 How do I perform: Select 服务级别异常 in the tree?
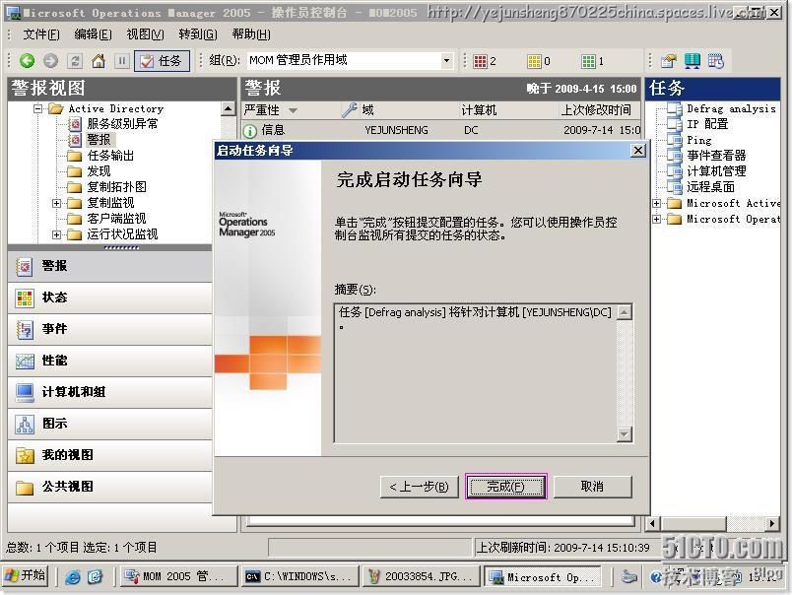tap(122, 124)
